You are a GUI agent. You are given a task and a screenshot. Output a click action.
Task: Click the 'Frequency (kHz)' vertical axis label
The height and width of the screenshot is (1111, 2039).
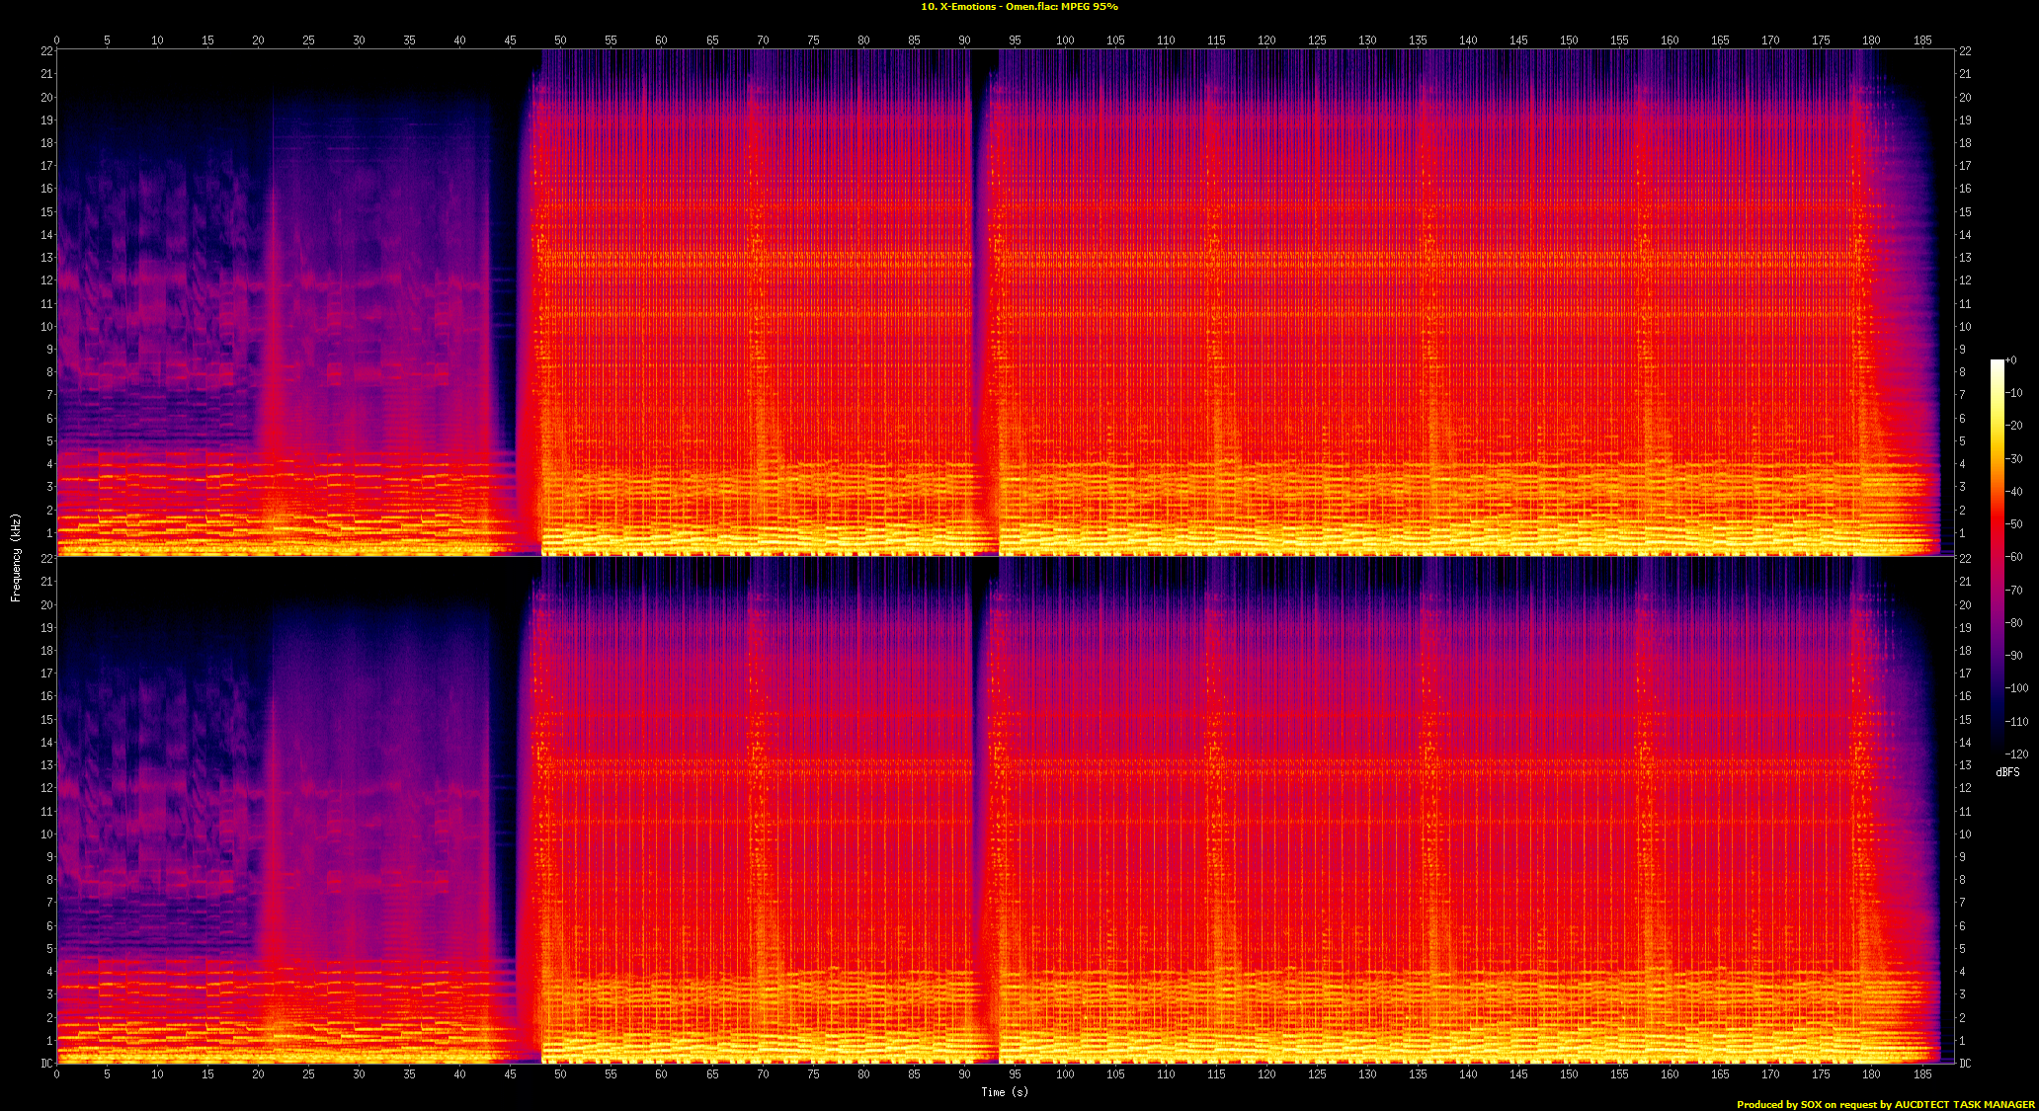[x=16, y=557]
